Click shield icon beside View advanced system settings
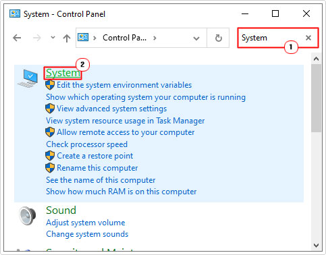The height and width of the screenshot is (255, 326). coord(50,109)
